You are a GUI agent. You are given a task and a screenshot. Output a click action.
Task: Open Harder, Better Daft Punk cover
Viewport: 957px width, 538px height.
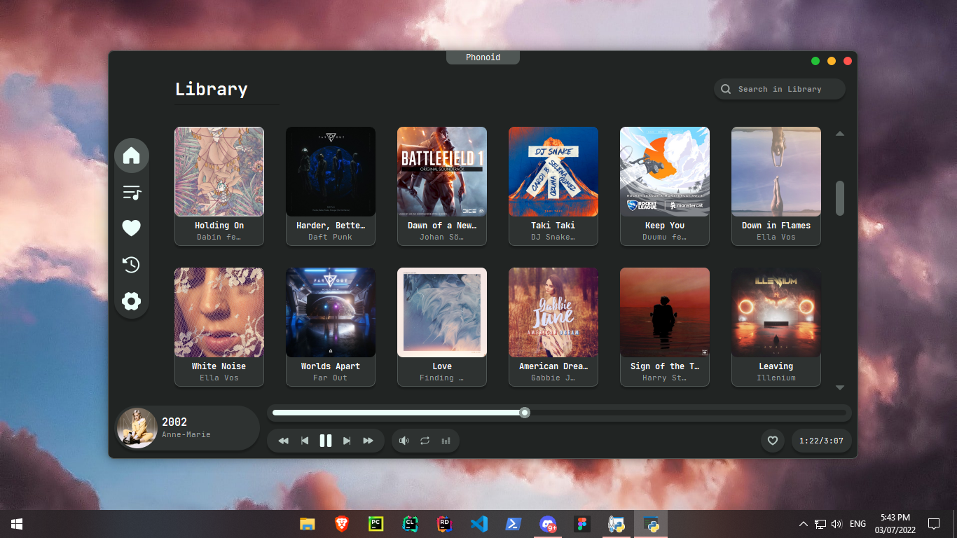click(x=331, y=172)
